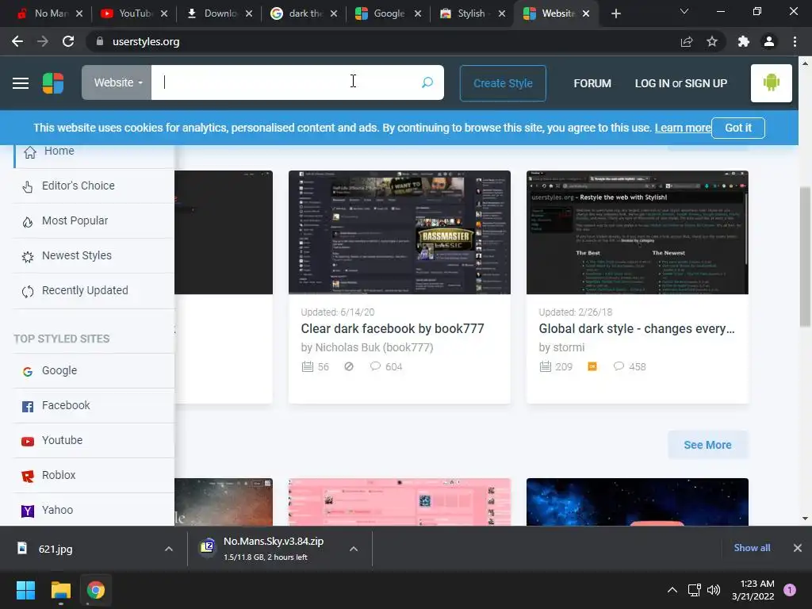Click the Create Style button
Viewport: 812px width, 609px height.
tap(503, 83)
